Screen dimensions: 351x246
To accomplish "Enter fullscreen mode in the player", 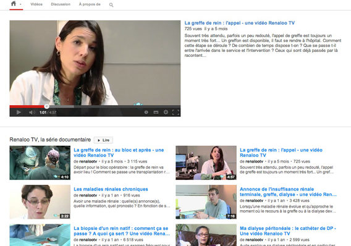I will 175,112.
